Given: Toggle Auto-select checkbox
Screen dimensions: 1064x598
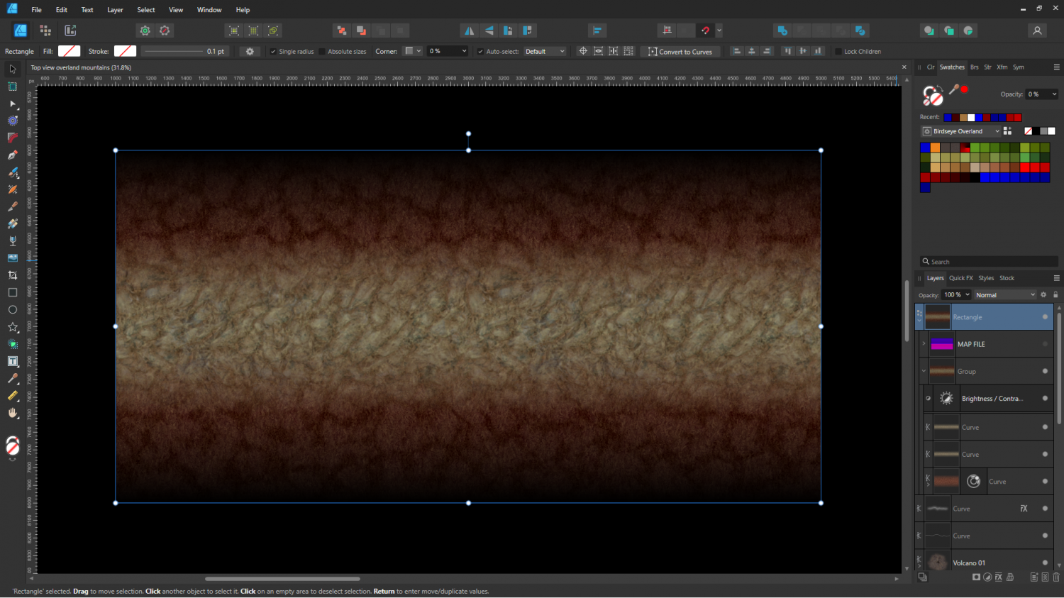Looking at the screenshot, I should [x=480, y=52].
